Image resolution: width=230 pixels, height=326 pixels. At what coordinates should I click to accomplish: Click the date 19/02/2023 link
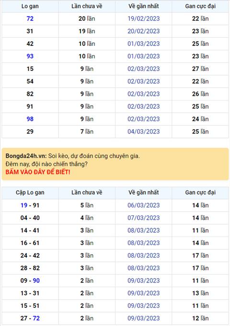click(x=144, y=19)
